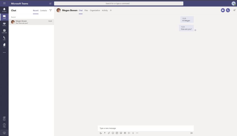237x136 pixels.
Task: Add a tab with the plus button
Action: coord(111,10)
